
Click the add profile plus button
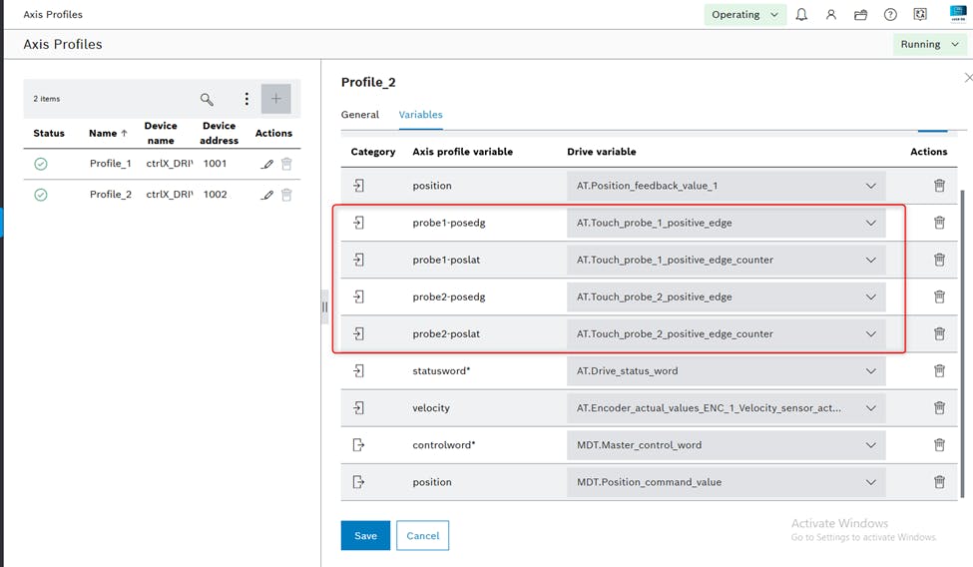click(x=276, y=99)
